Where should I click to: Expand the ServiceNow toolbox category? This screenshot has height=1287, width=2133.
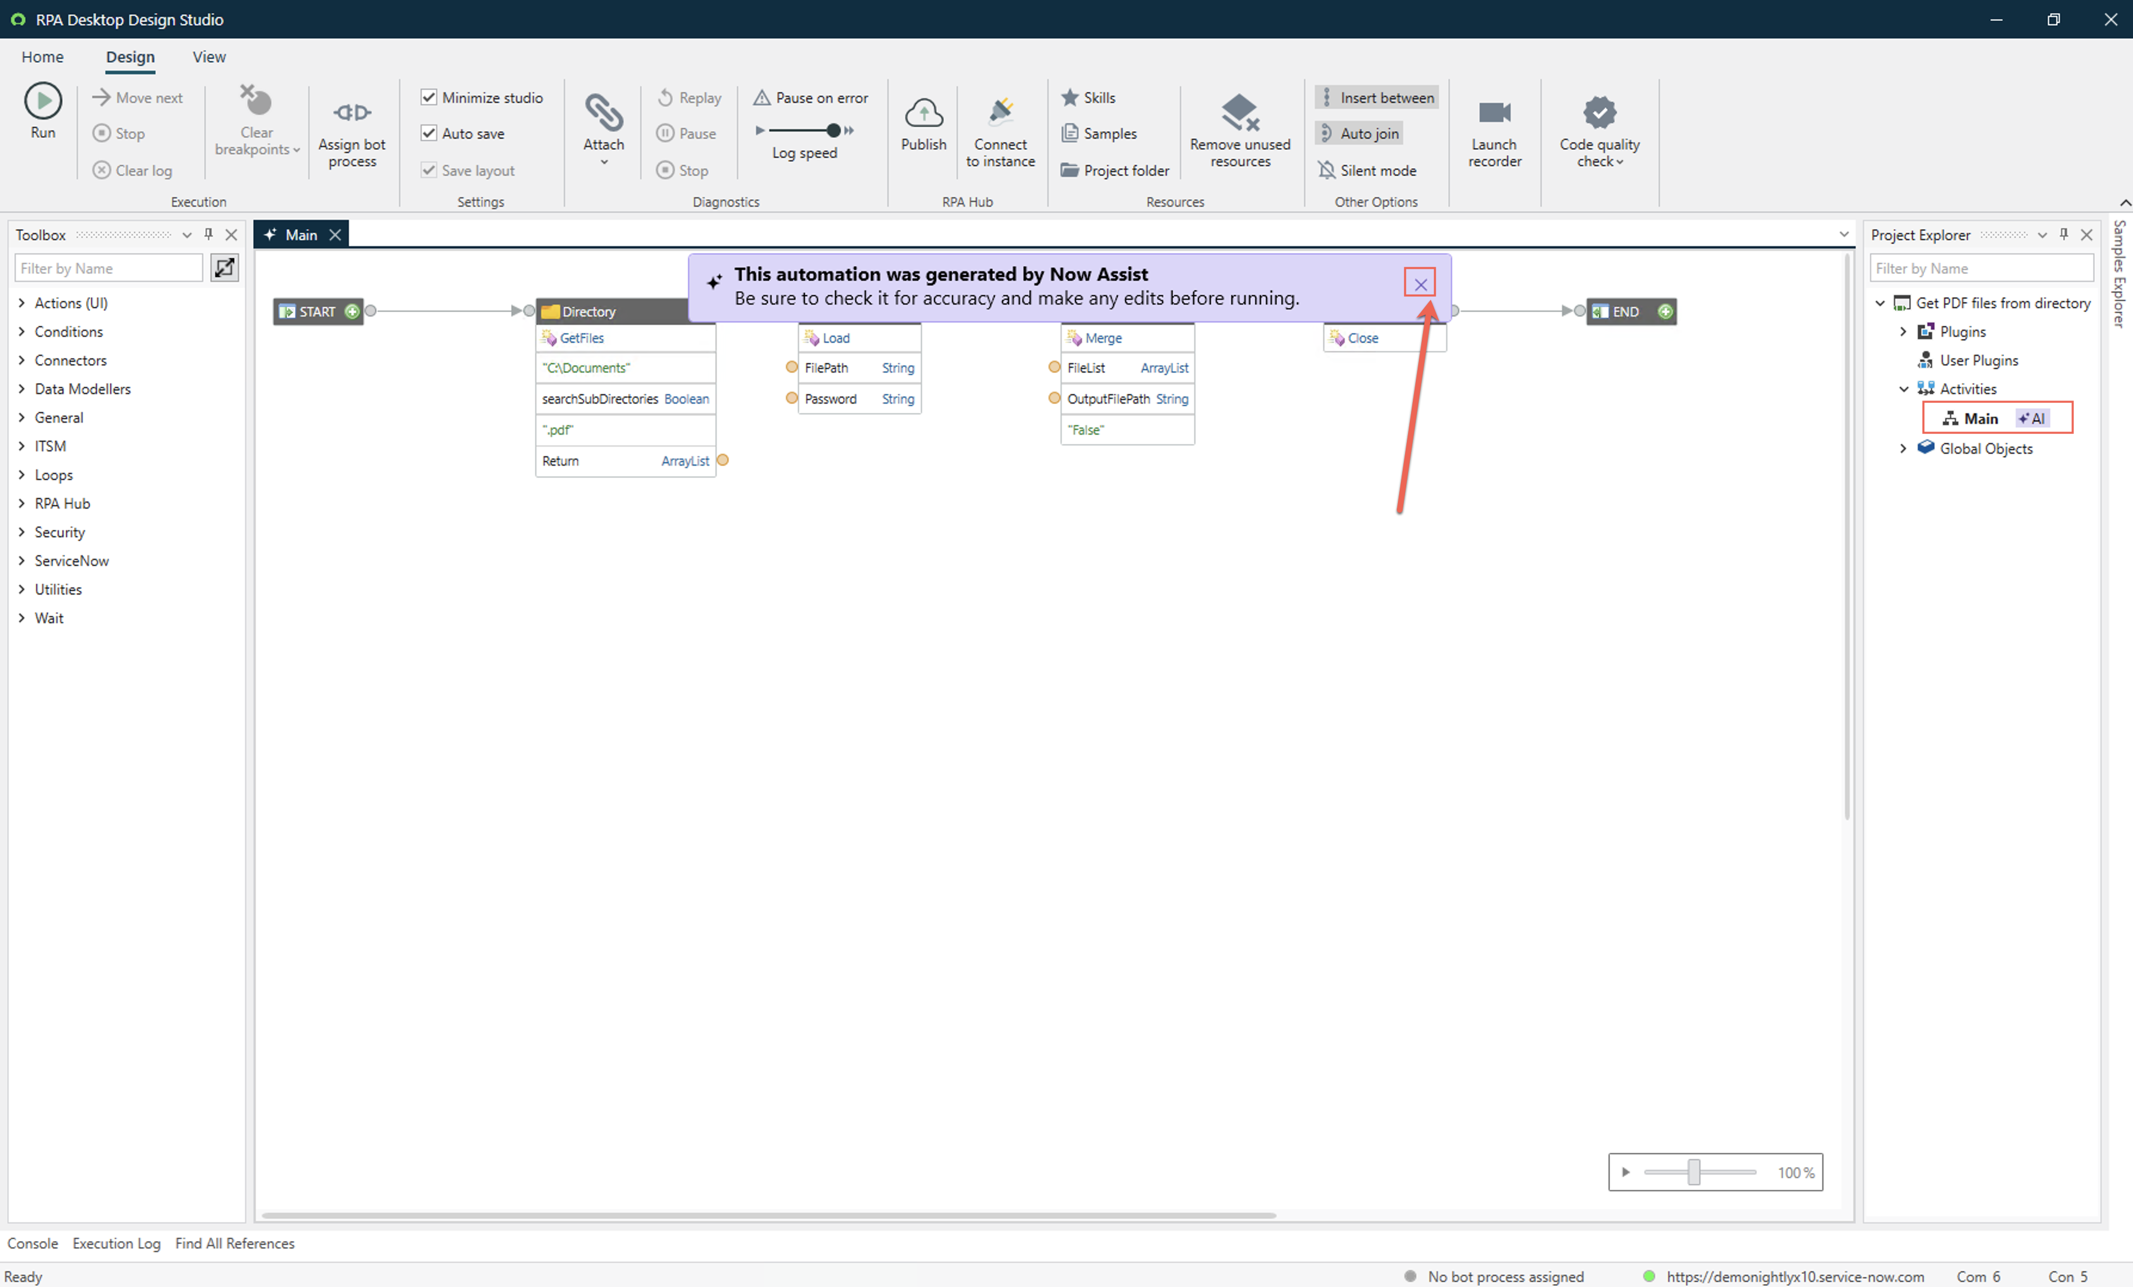point(21,561)
